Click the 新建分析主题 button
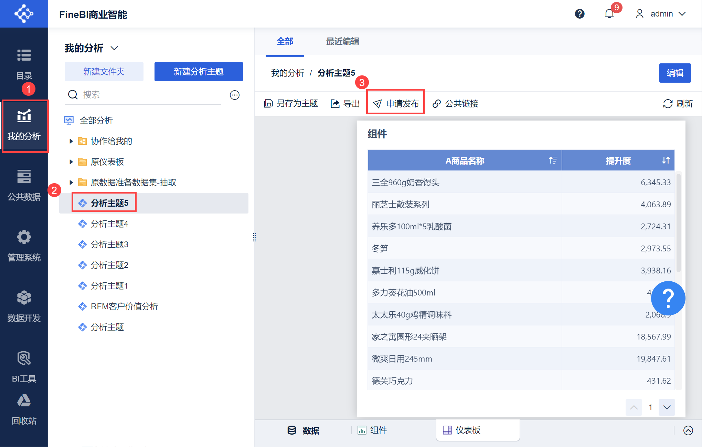This screenshot has height=447, width=702. (x=198, y=72)
